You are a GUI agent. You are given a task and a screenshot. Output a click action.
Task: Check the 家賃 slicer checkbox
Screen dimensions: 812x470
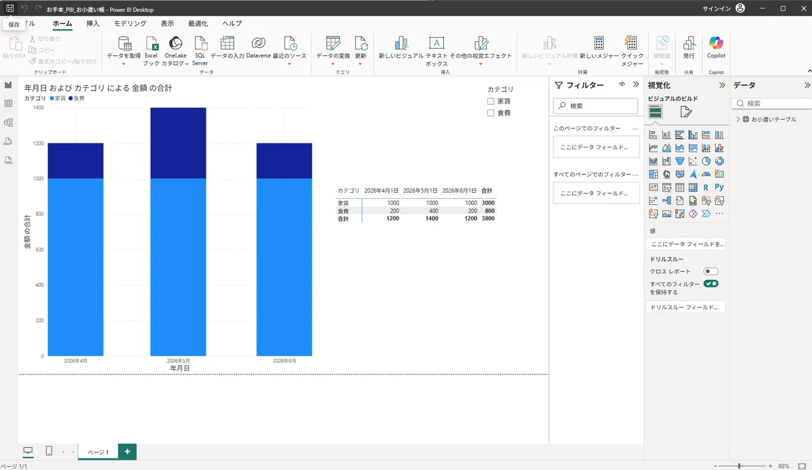click(x=491, y=101)
